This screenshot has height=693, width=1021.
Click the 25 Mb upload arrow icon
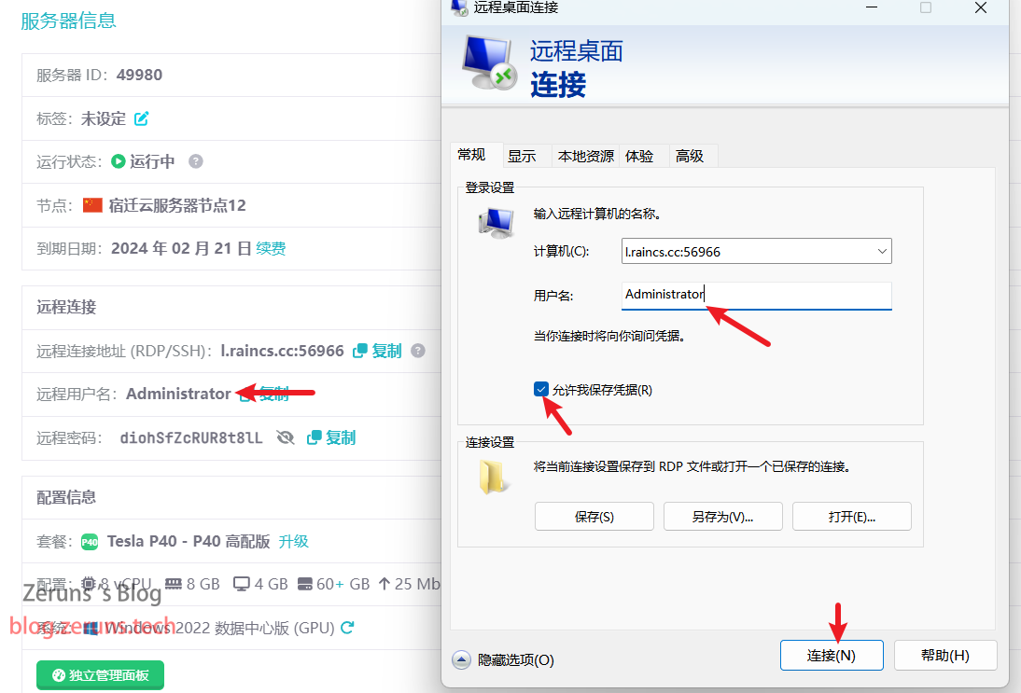point(385,584)
